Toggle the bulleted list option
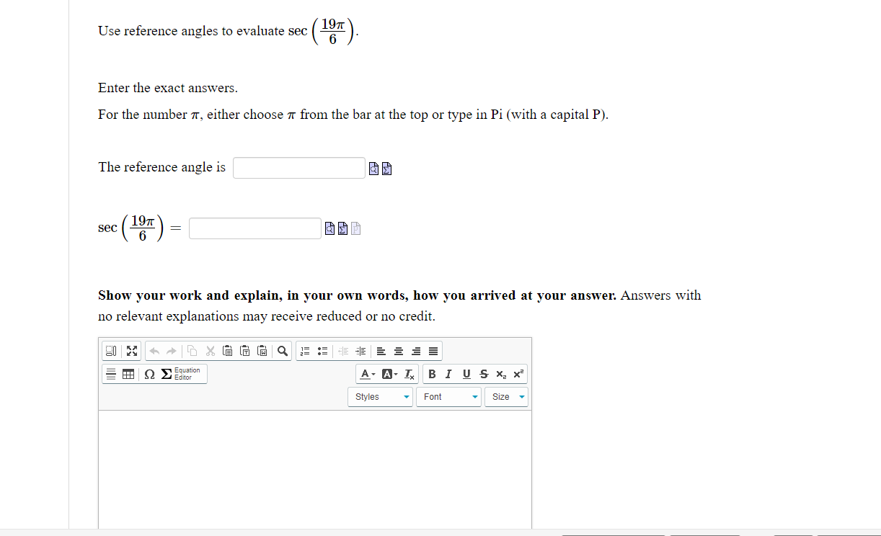The height and width of the screenshot is (536, 881). (322, 351)
